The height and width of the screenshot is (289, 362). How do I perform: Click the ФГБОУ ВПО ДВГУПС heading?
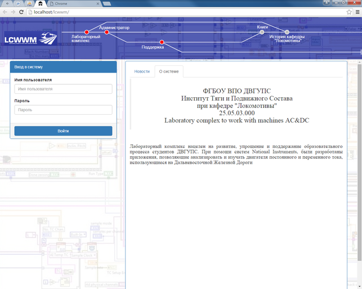(x=236, y=91)
